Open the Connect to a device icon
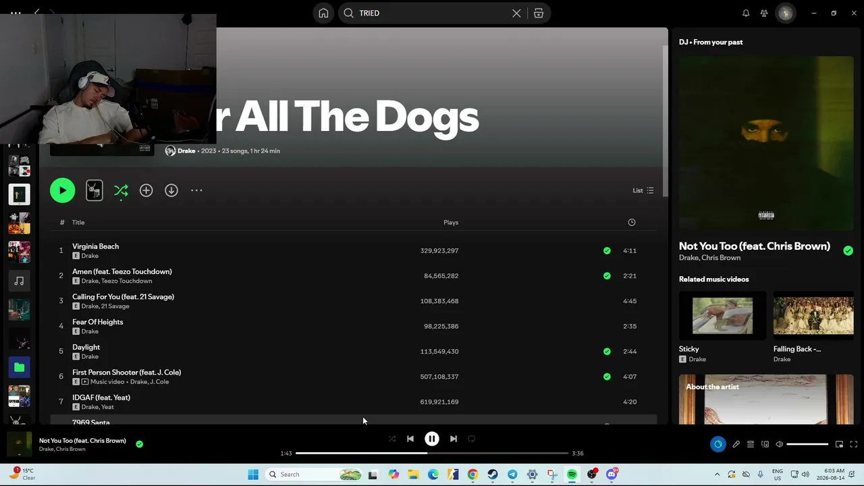The height and width of the screenshot is (486, 864). pyautogui.click(x=765, y=444)
